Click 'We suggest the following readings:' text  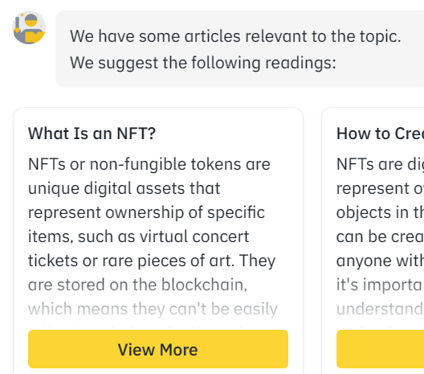203,63
